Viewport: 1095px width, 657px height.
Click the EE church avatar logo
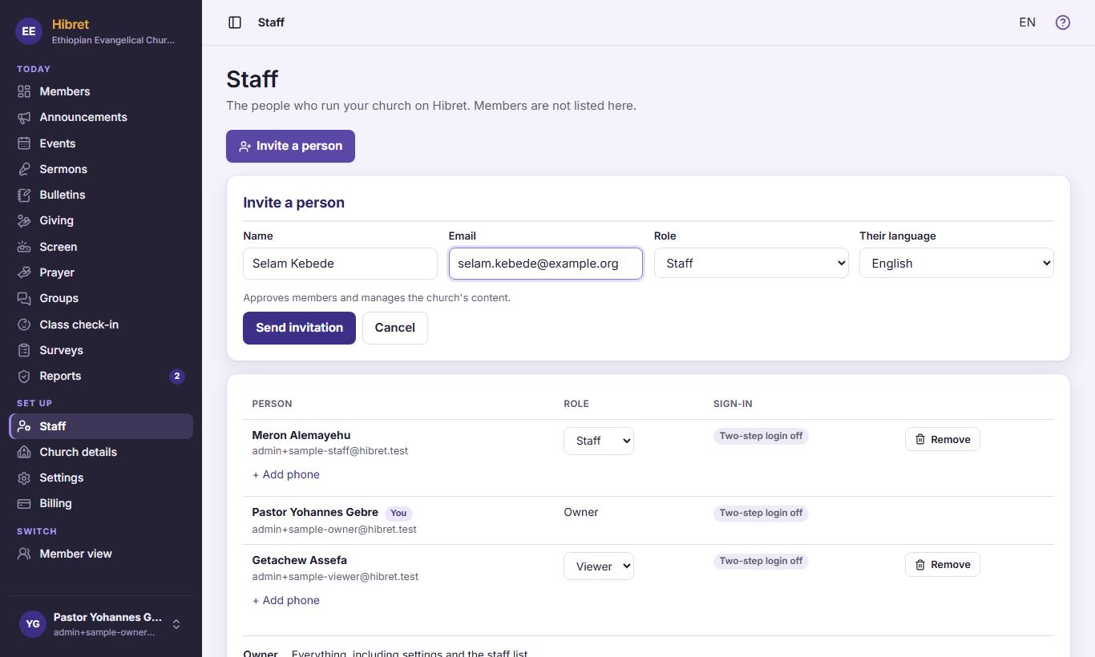point(29,31)
